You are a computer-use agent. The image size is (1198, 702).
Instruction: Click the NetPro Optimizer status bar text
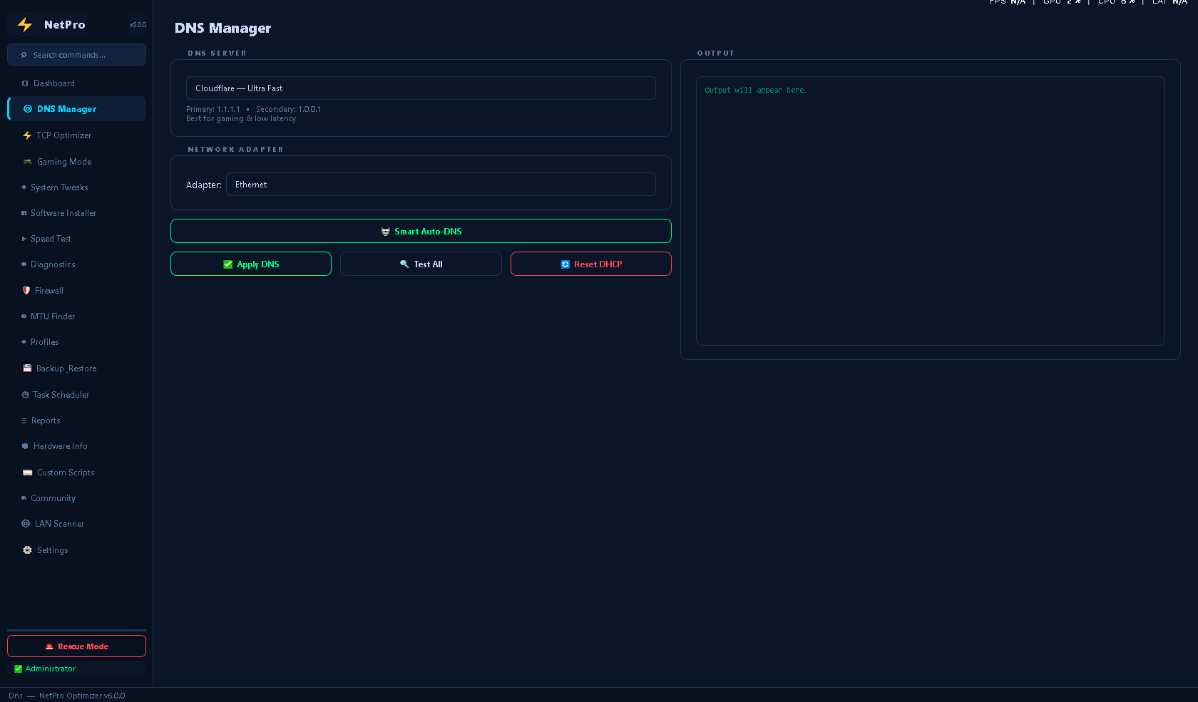coord(82,696)
